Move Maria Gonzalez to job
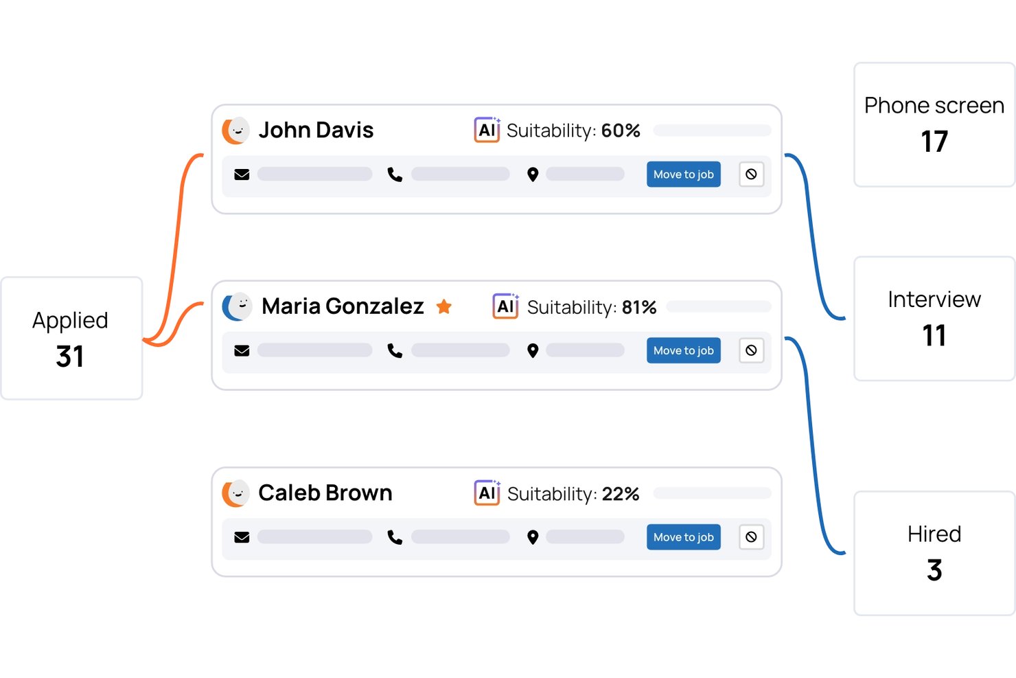Image resolution: width=1016 pixels, height=678 pixels. pos(684,350)
